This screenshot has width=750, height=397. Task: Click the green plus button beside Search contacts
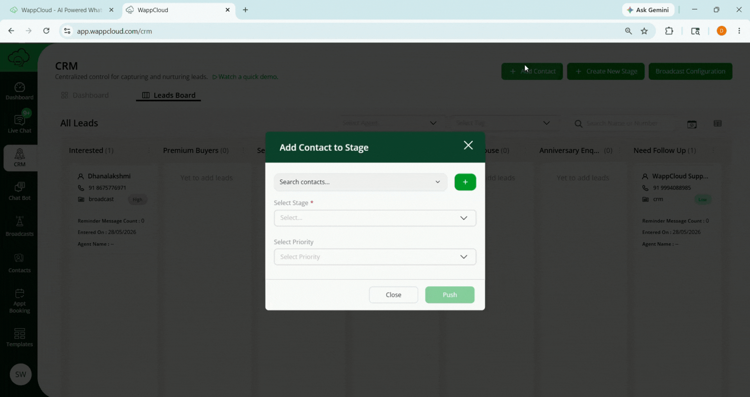(x=465, y=182)
